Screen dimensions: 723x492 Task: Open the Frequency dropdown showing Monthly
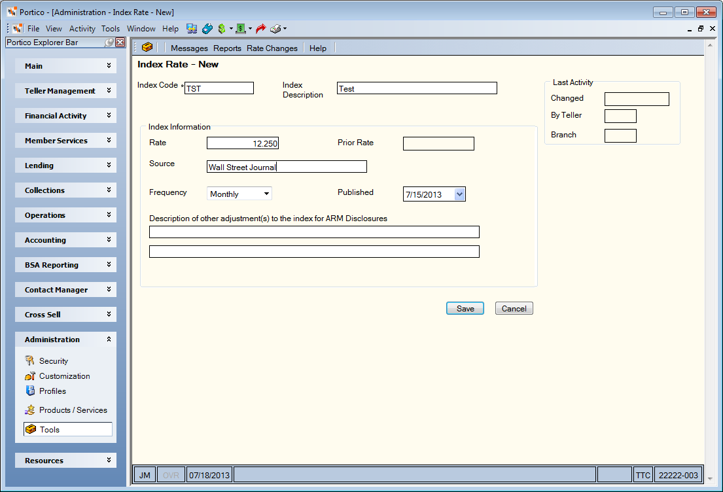click(239, 194)
